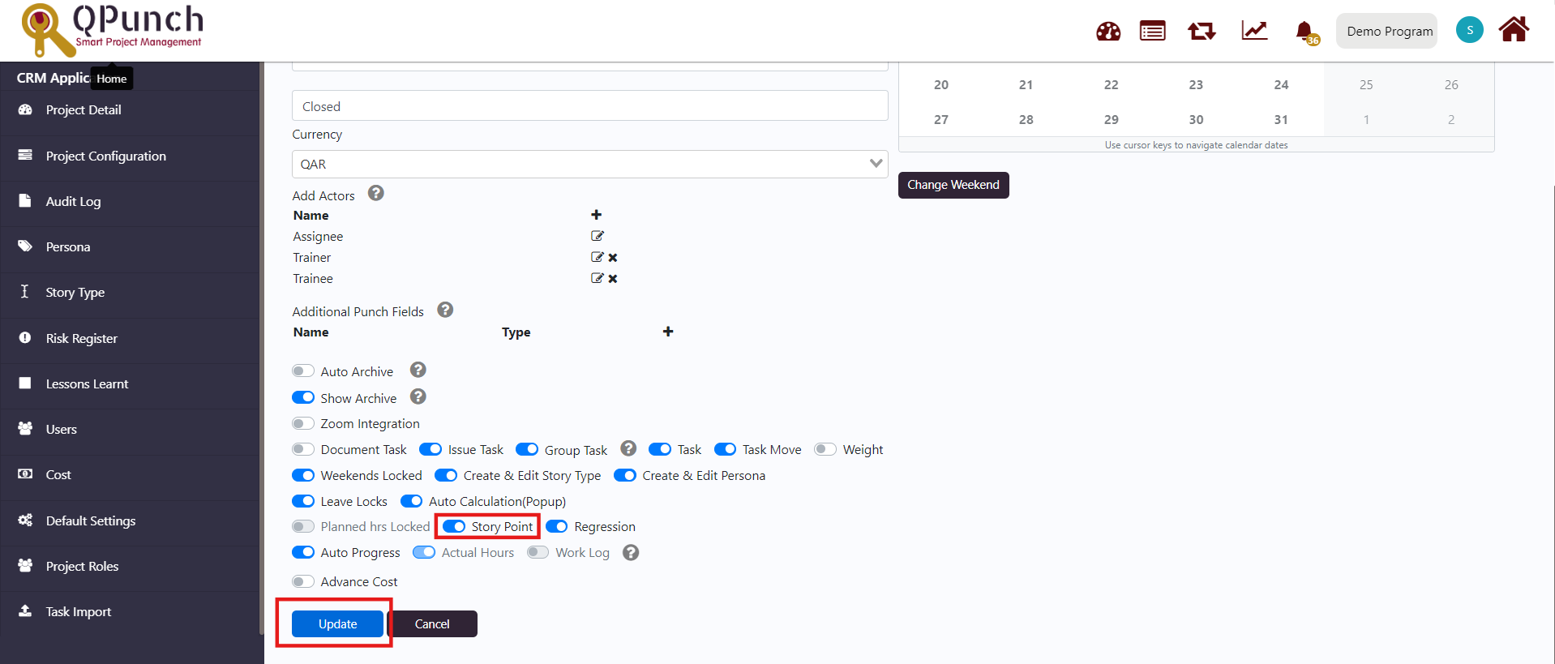Open the line chart reports icon
Viewport: 1555px width, 664px height.
click(1254, 31)
